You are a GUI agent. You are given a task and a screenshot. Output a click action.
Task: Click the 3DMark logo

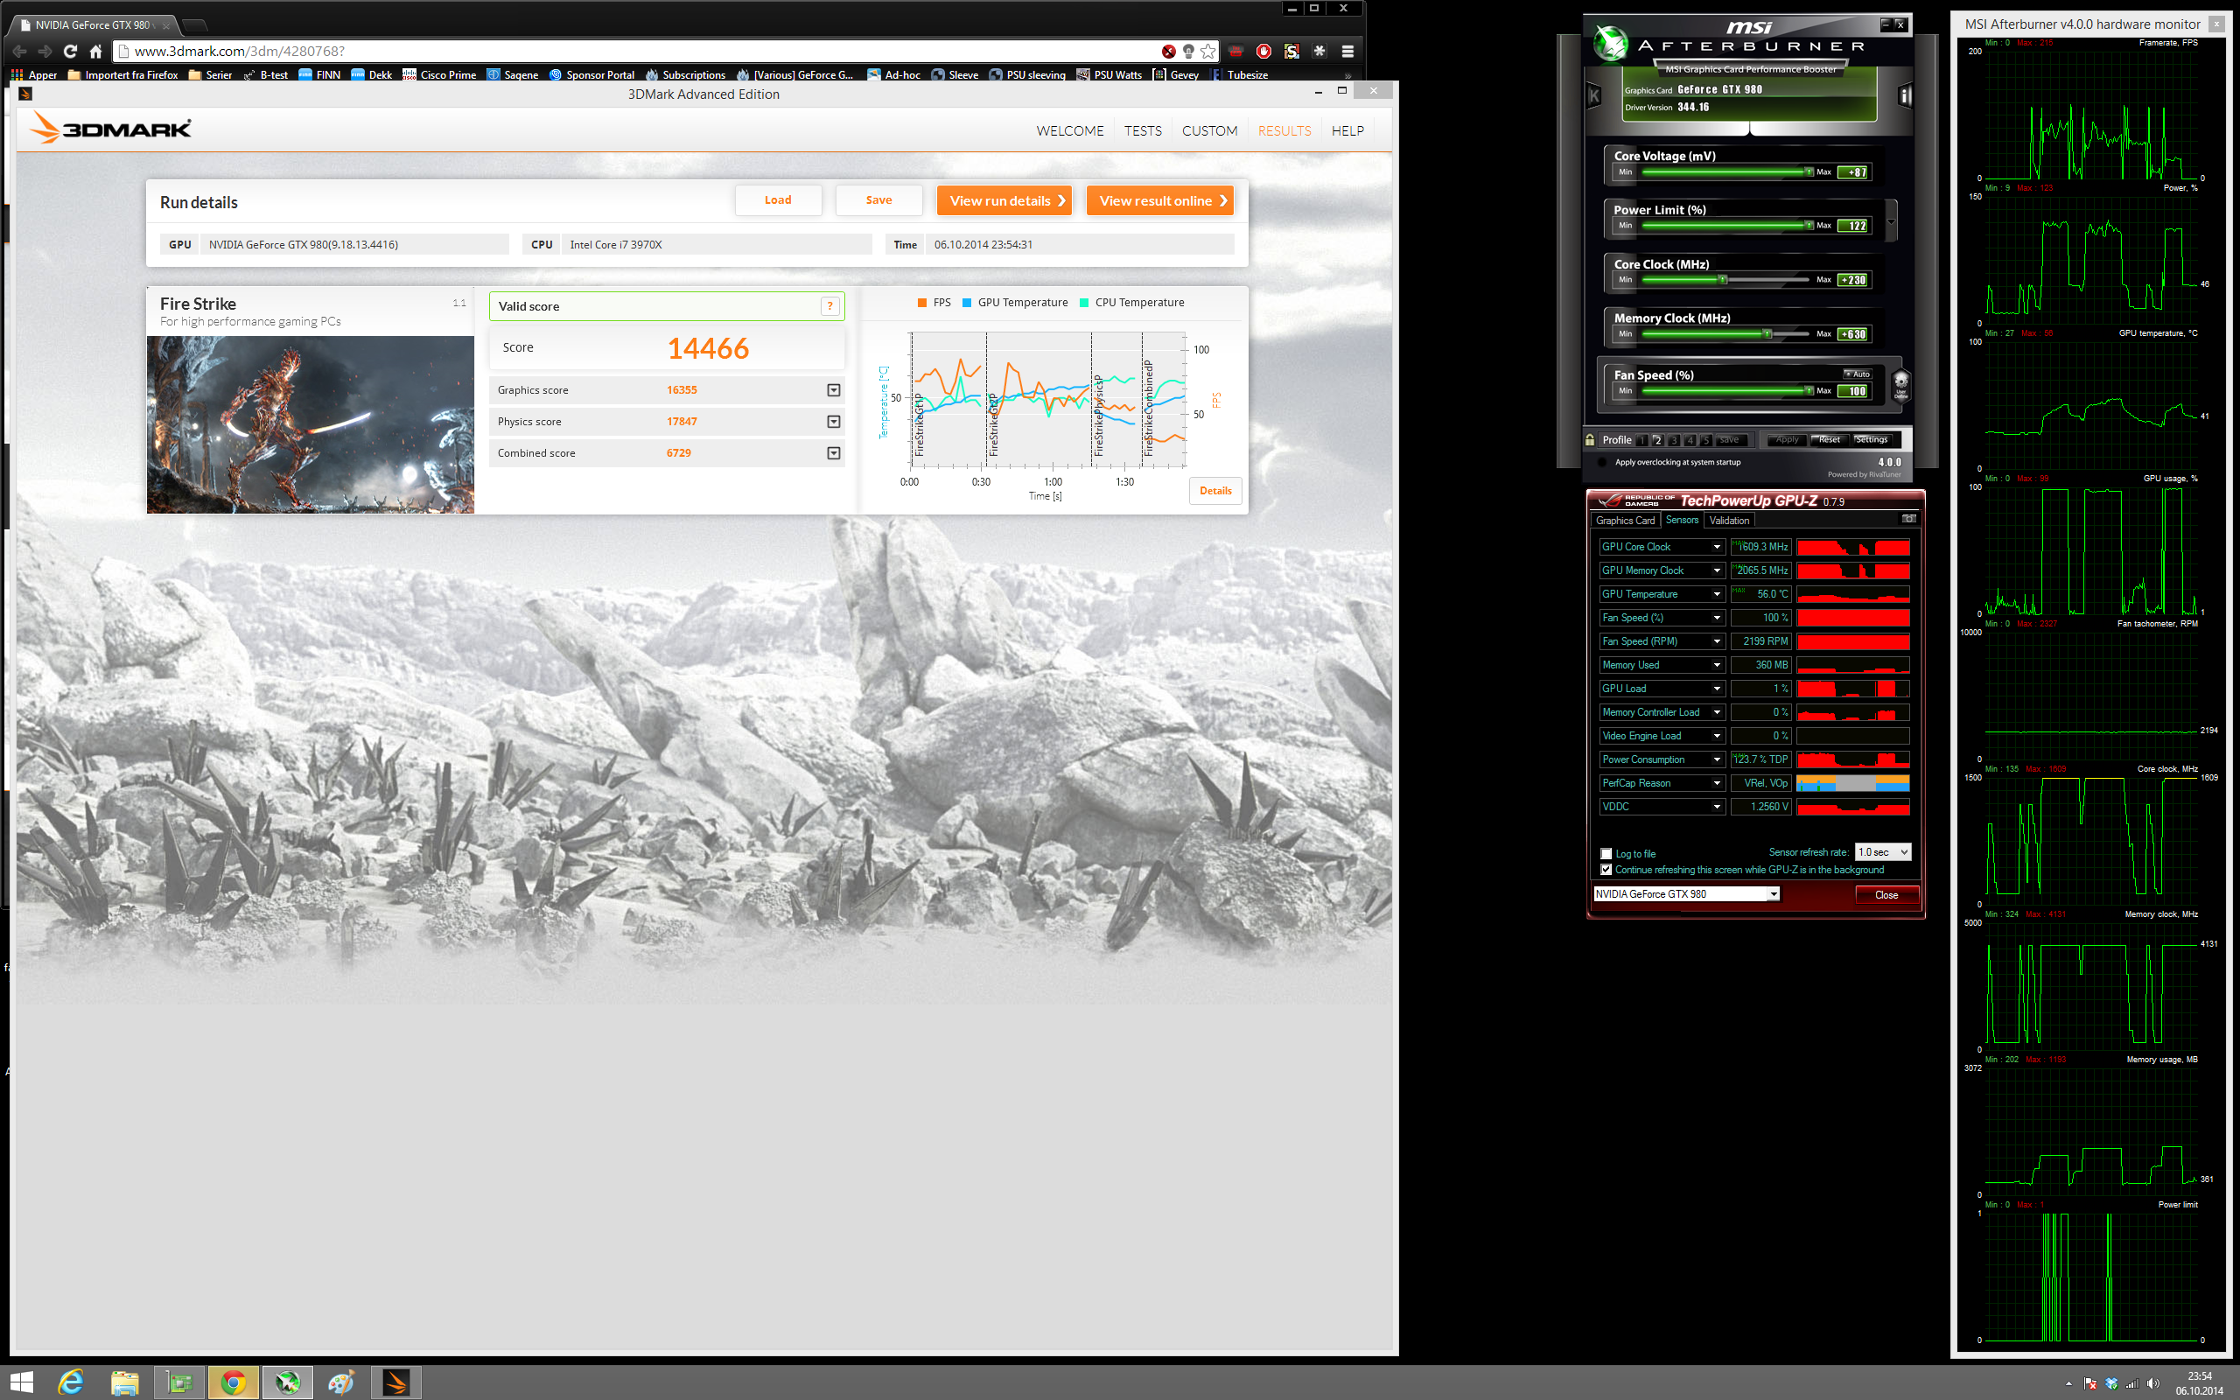tap(110, 128)
